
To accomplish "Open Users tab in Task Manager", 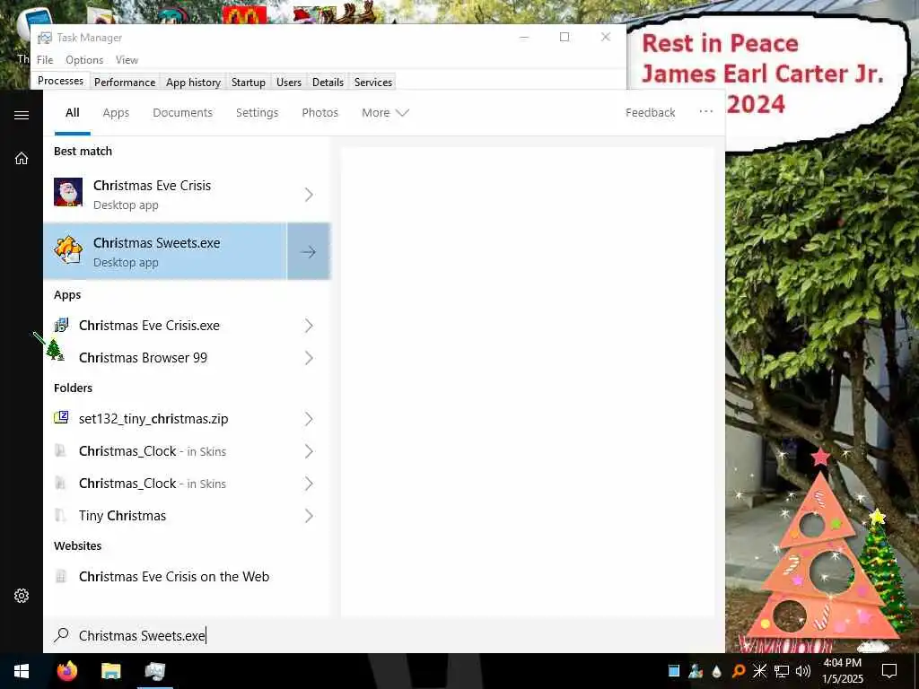I will tap(289, 82).
